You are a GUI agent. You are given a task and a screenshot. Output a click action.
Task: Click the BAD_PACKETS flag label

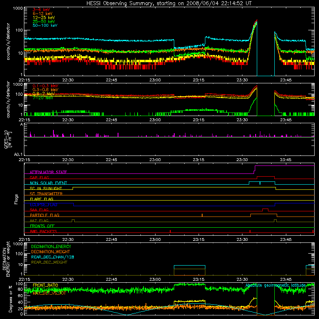coord(43,231)
